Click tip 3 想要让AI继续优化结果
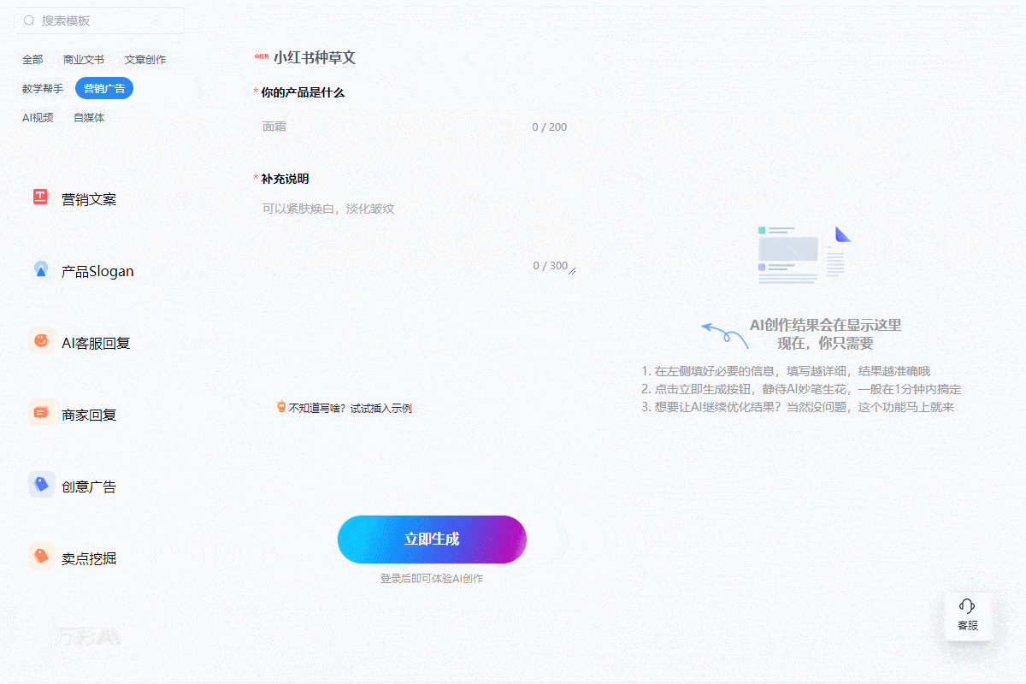Screen dimensions: 1026x684 [798, 407]
